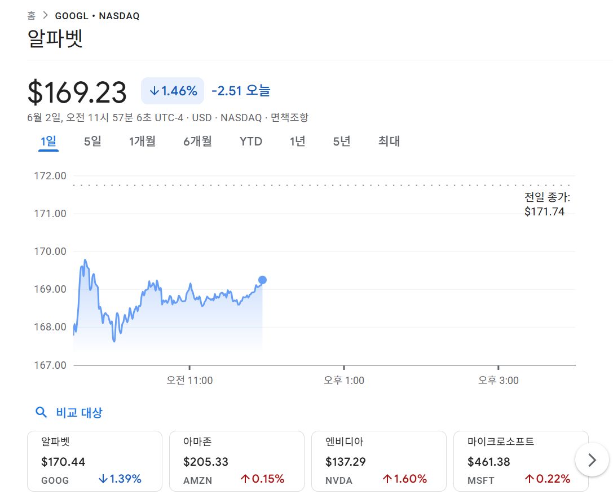Viewport: 613px width, 499px height.
Task: Switch to the YTD range tab
Action: pos(251,141)
